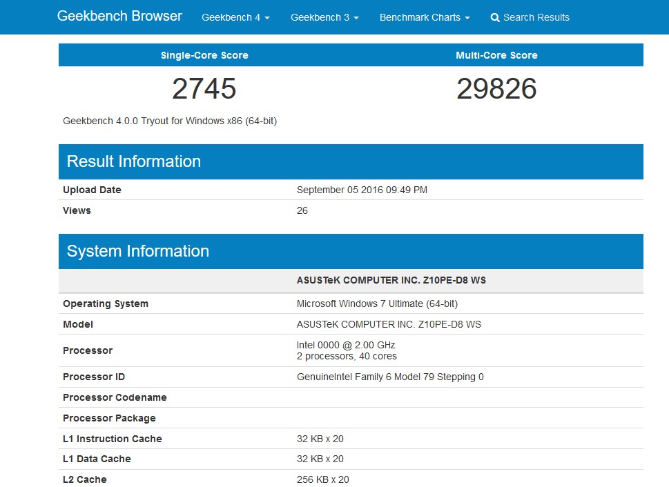This screenshot has width=669, height=487.
Task: Click the Processor row label
Action: (88, 350)
